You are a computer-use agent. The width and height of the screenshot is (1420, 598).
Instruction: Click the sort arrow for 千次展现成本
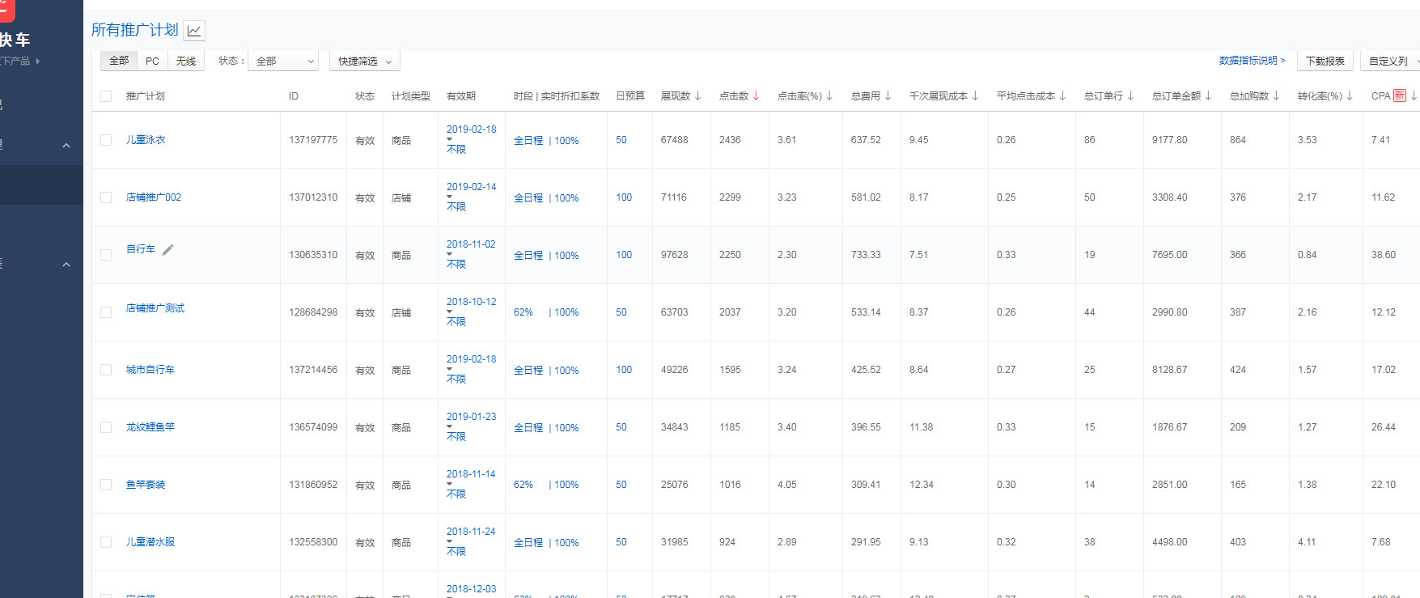click(x=975, y=95)
